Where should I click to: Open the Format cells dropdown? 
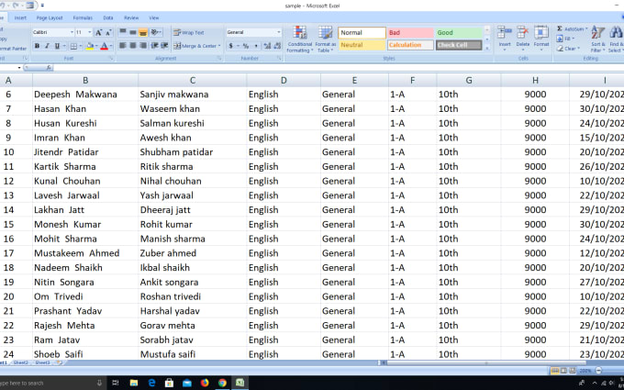[541, 39]
